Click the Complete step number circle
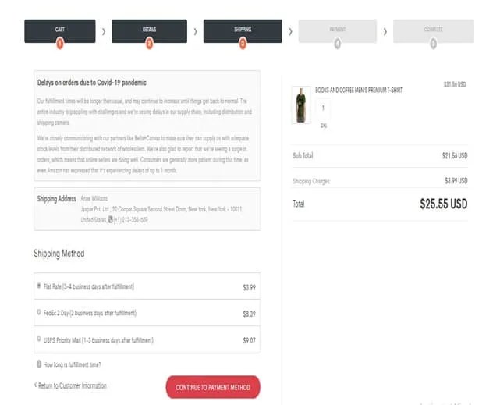This screenshot has width=493, height=405. coord(433,43)
